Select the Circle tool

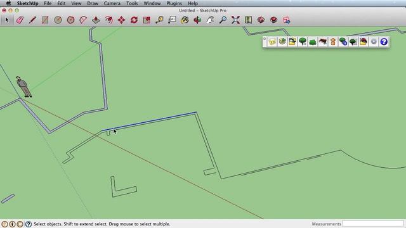tap(58, 20)
